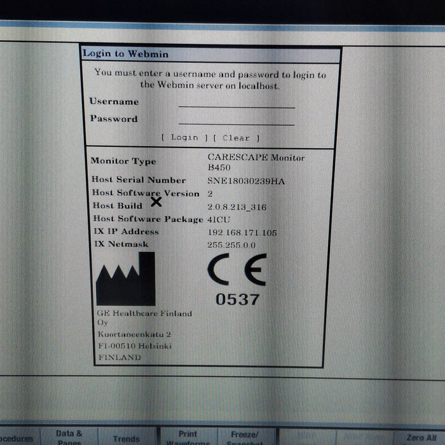
Task: Click the "Login to Webmin" title bar
Action: (x=211, y=54)
